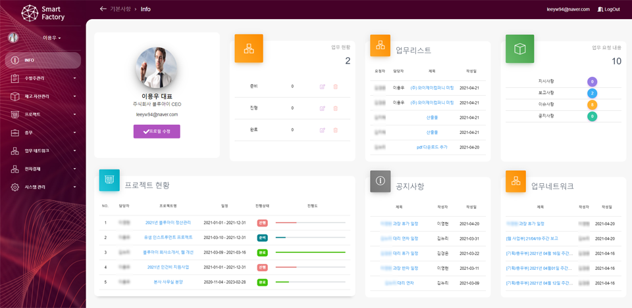Screen dimensions: 632x308
Task: Click the green cube icon on 업무 요청 내용 card
Action: click(x=519, y=49)
